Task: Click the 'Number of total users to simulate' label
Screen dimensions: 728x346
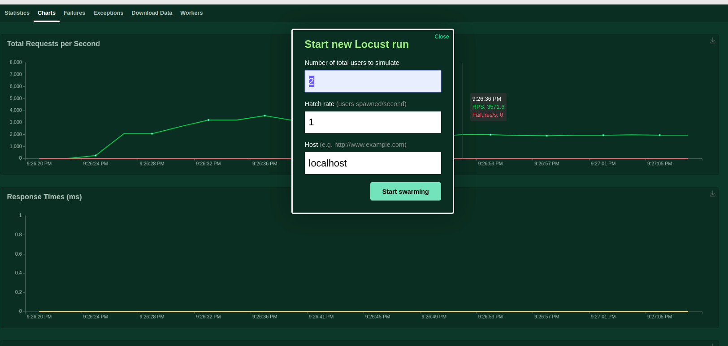Action: [352, 63]
